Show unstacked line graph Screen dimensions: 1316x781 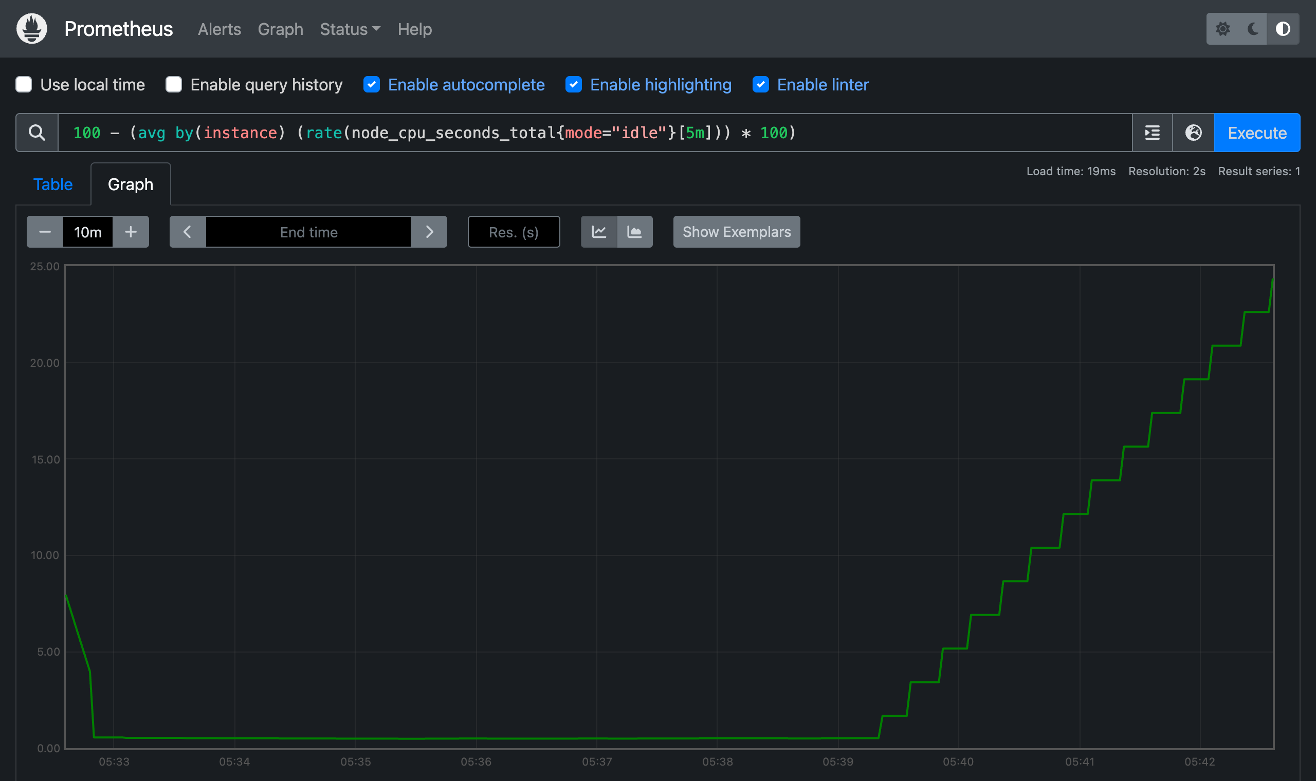click(598, 232)
